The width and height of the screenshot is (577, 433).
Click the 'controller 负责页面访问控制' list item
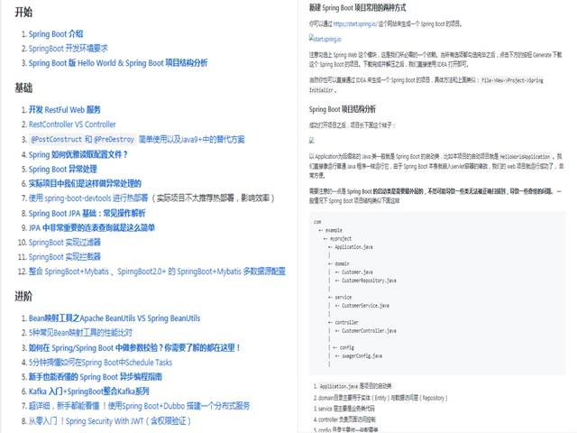click(346, 419)
